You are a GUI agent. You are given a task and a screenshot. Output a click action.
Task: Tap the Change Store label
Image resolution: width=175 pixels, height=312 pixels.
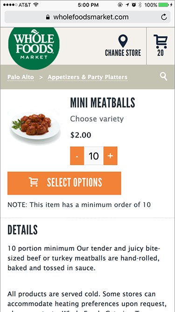123,53
